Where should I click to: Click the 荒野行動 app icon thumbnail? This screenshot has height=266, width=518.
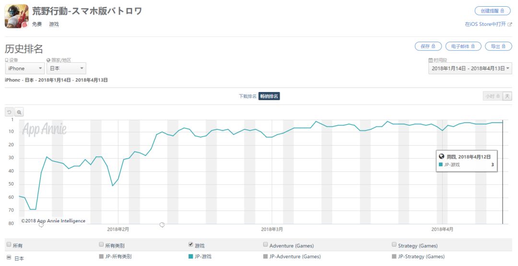(17, 16)
